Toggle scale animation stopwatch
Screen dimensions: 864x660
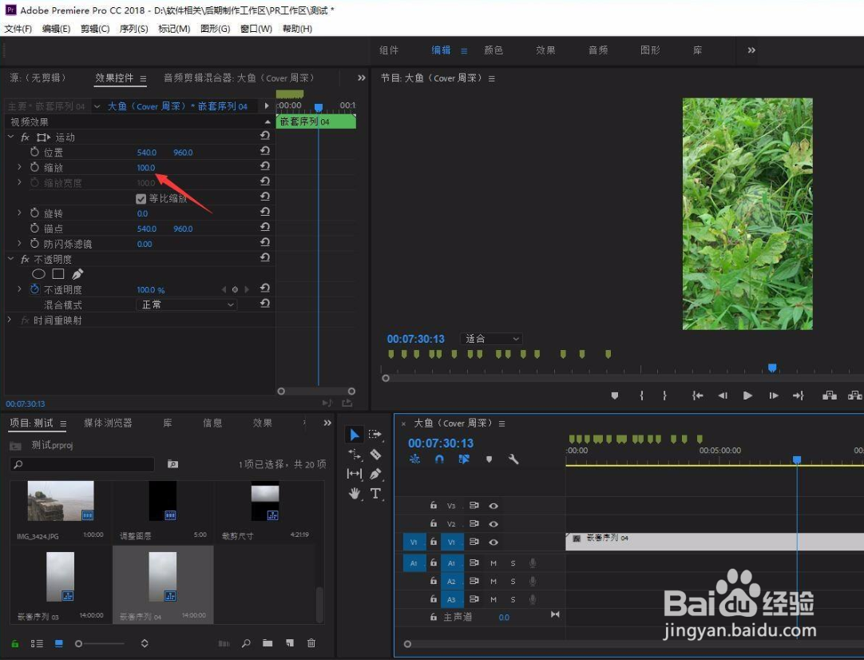click(x=34, y=166)
